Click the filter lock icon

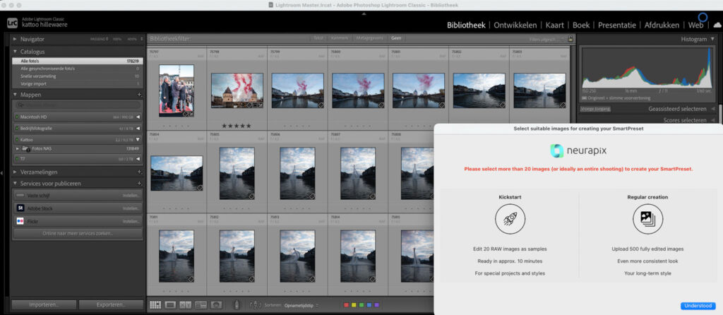pos(570,40)
